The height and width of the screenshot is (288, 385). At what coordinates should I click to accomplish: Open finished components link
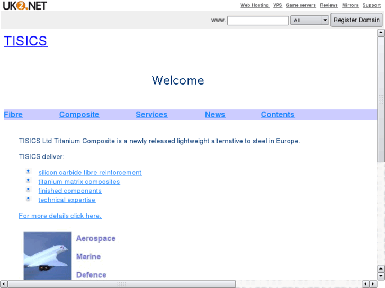[x=70, y=191]
